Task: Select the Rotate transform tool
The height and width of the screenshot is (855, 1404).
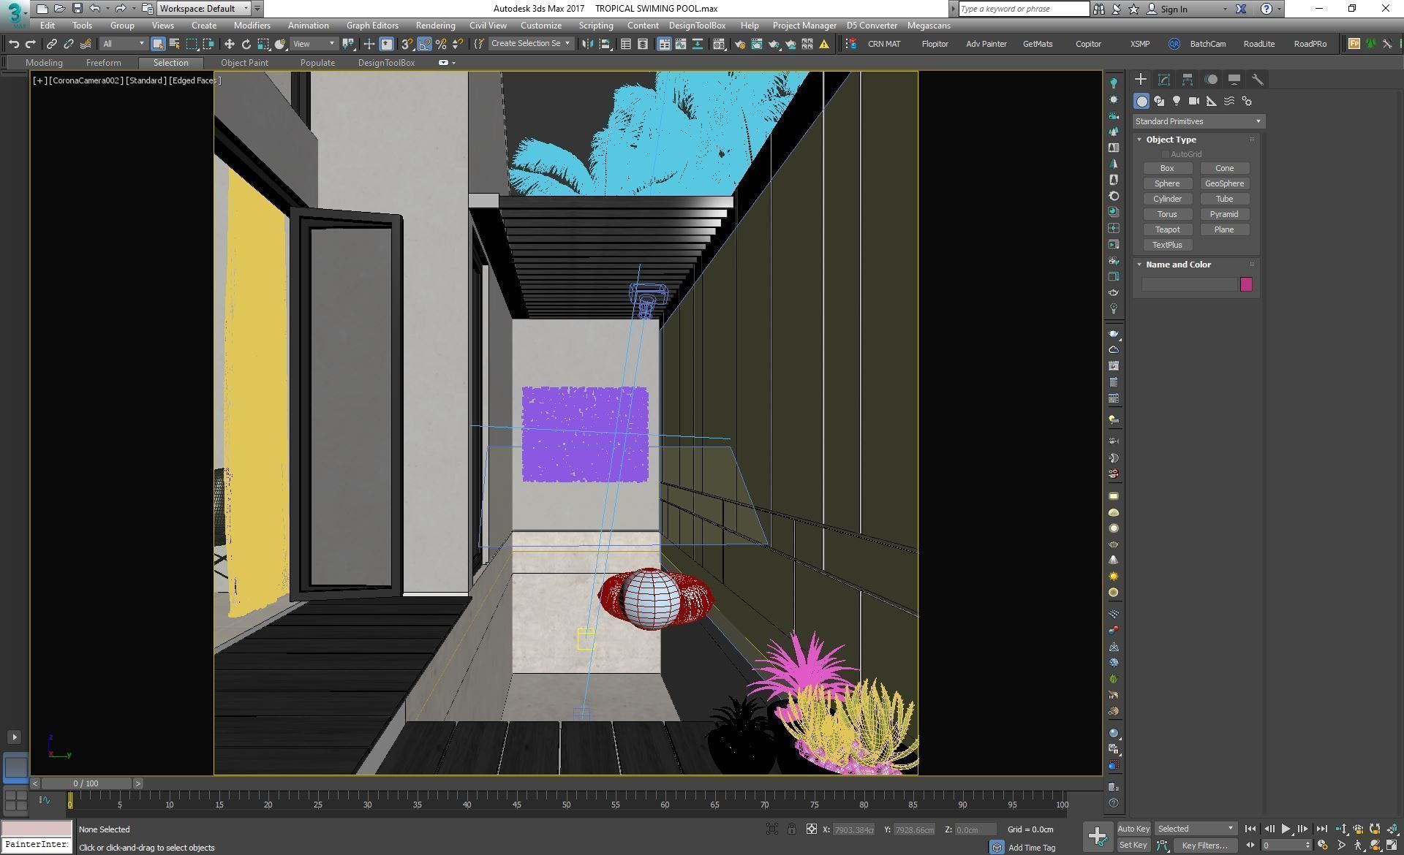Action: coord(246,44)
